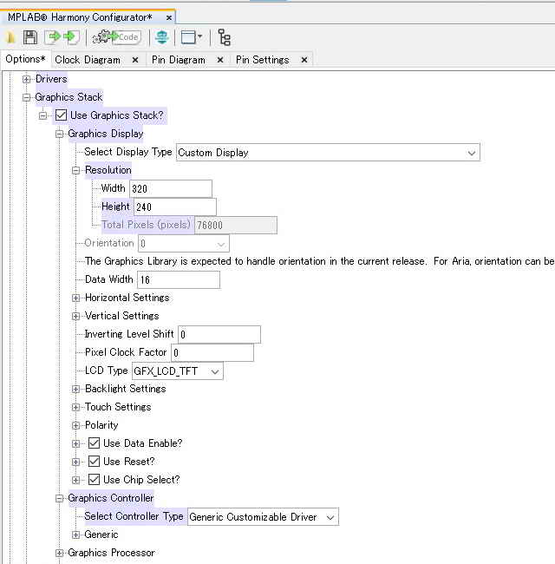The height and width of the screenshot is (564, 555).
Task: Expand the Graphics Processor node
Action: (60, 554)
